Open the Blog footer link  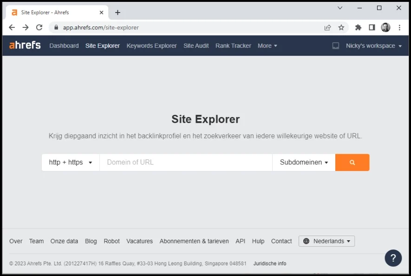(x=91, y=241)
